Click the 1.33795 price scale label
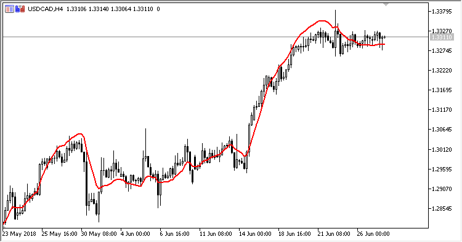The width and height of the screenshot is (462, 242). (x=442, y=12)
